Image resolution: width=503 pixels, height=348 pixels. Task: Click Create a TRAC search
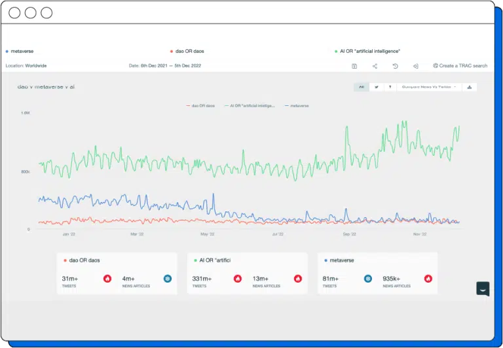coord(460,66)
